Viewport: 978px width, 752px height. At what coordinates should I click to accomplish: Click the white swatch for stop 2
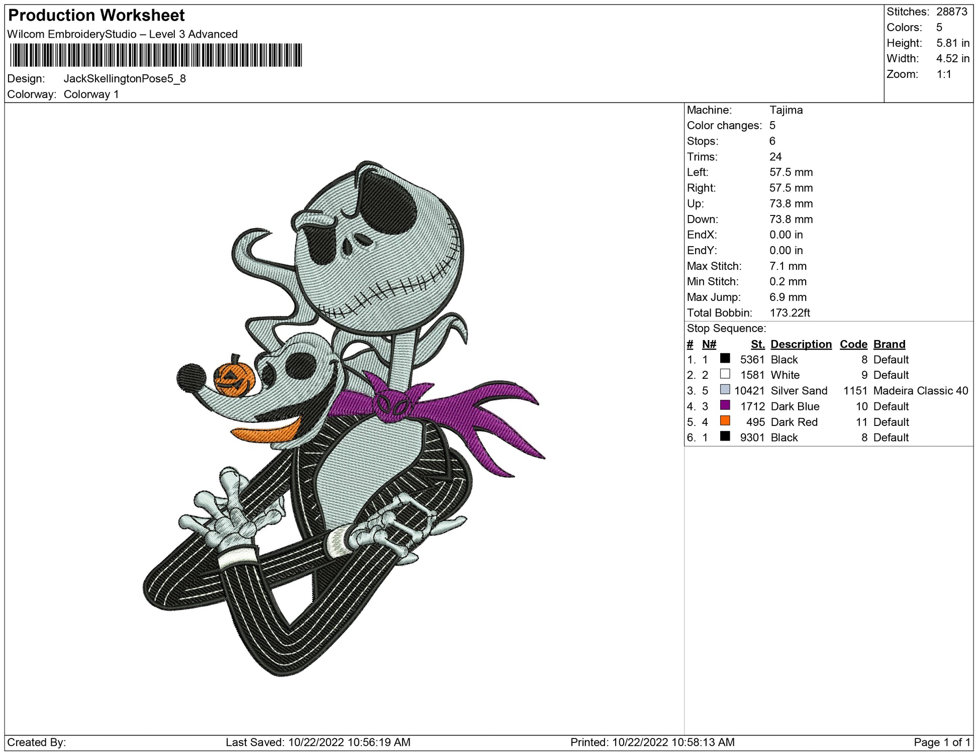[725, 374]
